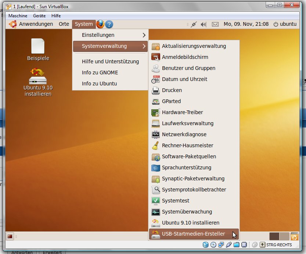Click the VirtualBox shared folders status icon
The image size is (306, 254).
tap(236, 245)
